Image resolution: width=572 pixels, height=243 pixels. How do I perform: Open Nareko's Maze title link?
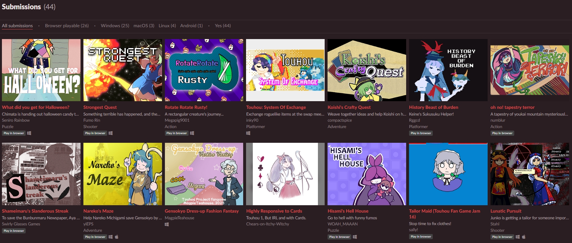(98, 211)
